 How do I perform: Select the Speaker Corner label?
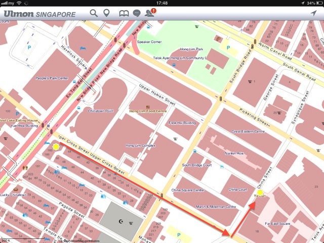coord(149,42)
